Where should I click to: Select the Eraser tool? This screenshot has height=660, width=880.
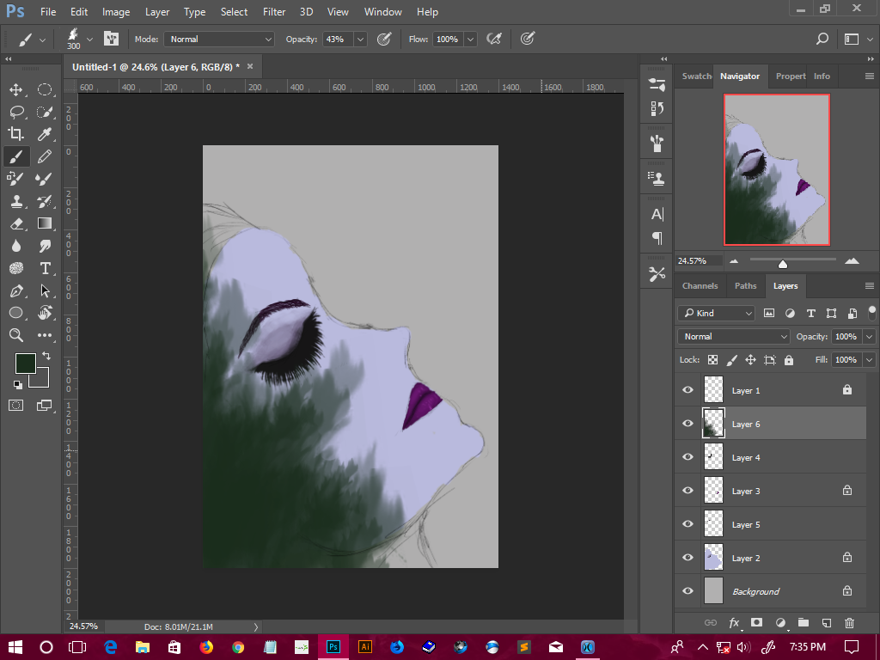pos(16,223)
